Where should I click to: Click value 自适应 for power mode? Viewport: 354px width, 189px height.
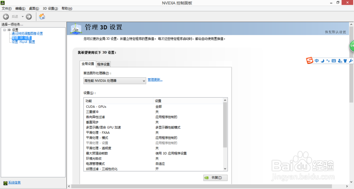[x=160, y=164]
